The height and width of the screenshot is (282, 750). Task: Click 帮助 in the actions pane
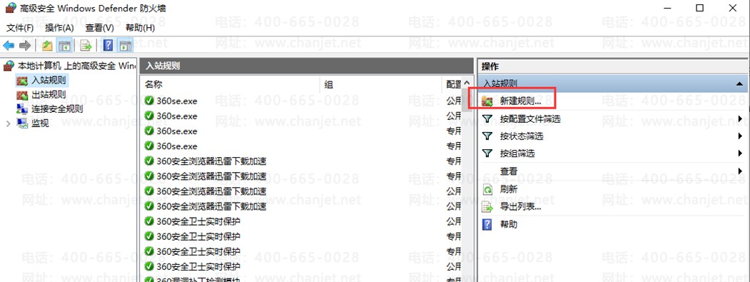pyautogui.click(x=509, y=224)
